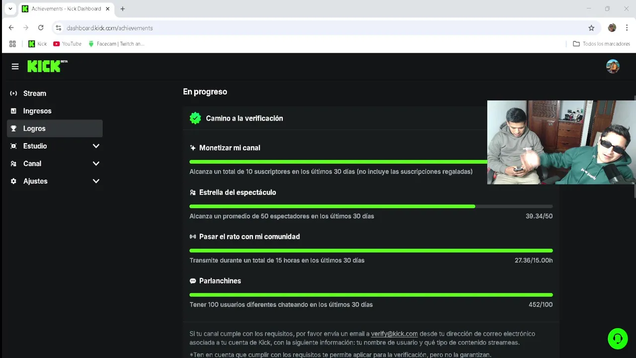
Task: Select the Logros menu item
Action: click(55, 128)
